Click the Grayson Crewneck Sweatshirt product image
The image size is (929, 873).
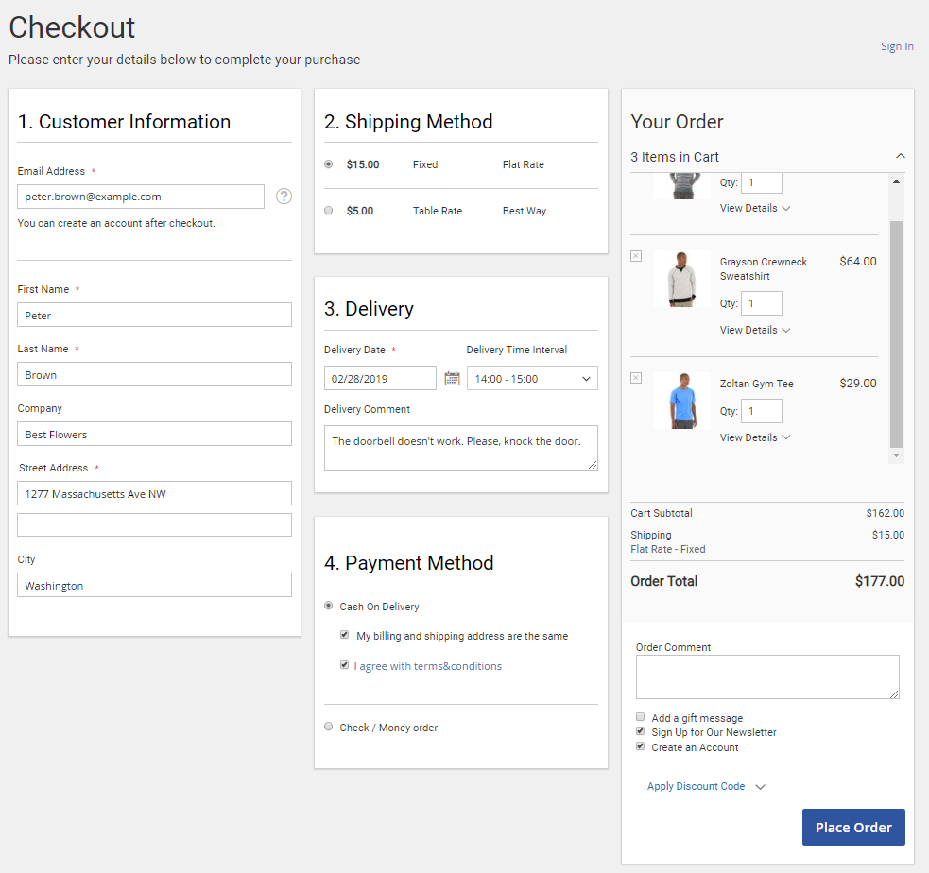coord(681,279)
